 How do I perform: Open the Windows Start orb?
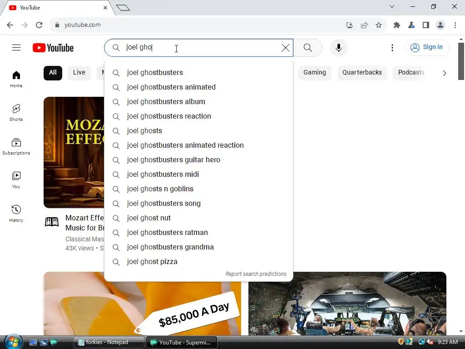click(13, 342)
